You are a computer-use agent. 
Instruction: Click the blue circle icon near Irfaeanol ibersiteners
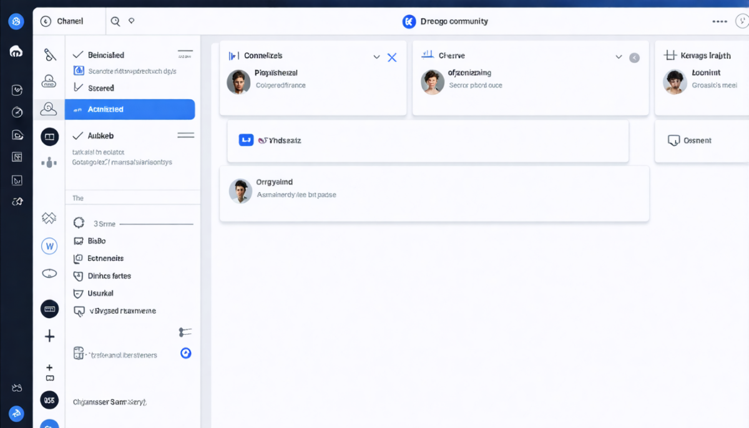click(185, 353)
